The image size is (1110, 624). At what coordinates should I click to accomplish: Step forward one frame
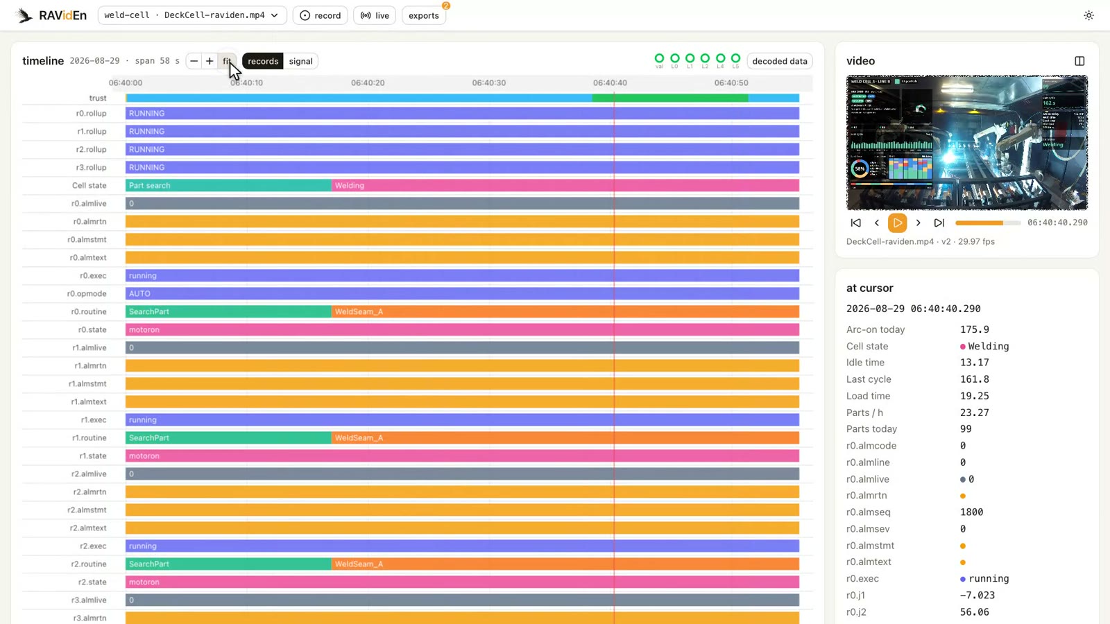[x=919, y=223]
